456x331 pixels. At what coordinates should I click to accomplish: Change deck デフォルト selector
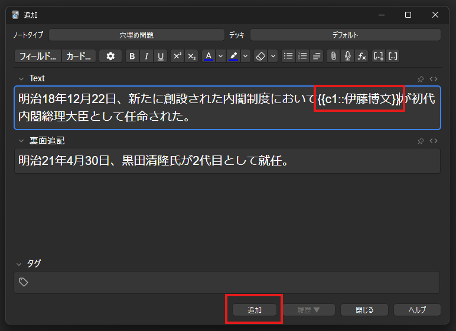[x=345, y=35]
